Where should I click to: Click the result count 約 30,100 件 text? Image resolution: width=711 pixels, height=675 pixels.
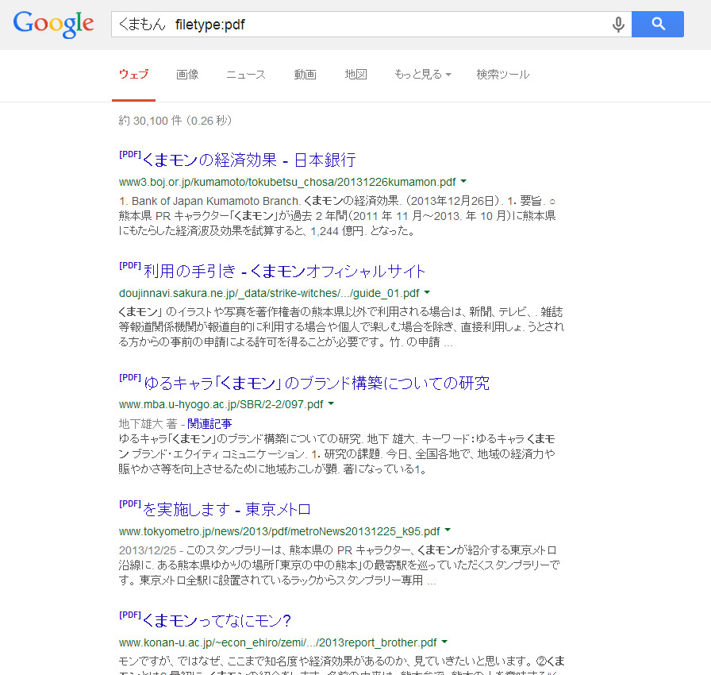click(x=175, y=121)
